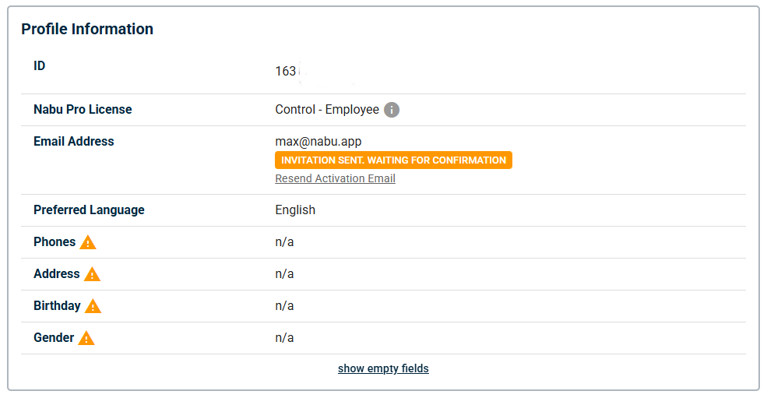Click the Address n/a value
The height and width of the screenshot is (398, 767).
pos(284,274)
